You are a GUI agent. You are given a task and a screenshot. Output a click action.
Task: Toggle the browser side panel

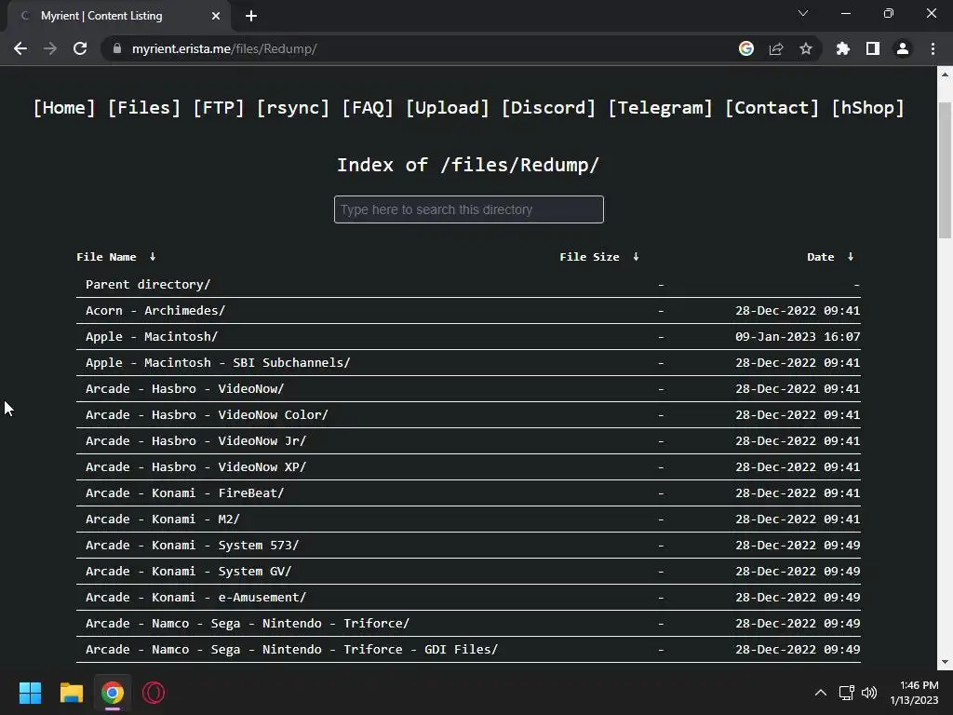(x=873, y=48)
